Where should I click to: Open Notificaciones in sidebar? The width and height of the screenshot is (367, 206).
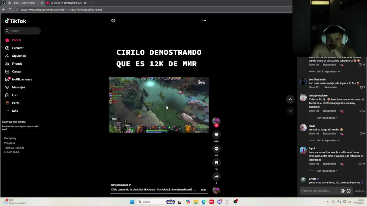tap(22, 80)
